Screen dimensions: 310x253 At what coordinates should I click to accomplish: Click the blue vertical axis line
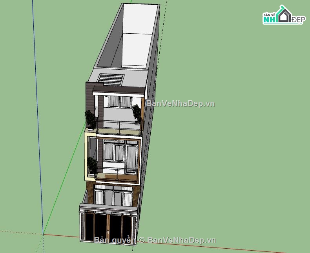(x=37, y=117)
